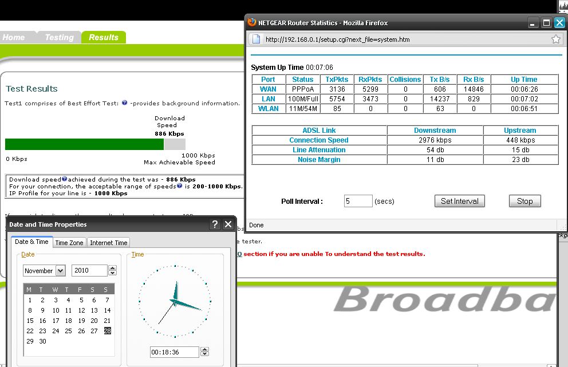Increase the year with the up arrow
The width and height of the screenshot is (568, 367).
(113, 268)
